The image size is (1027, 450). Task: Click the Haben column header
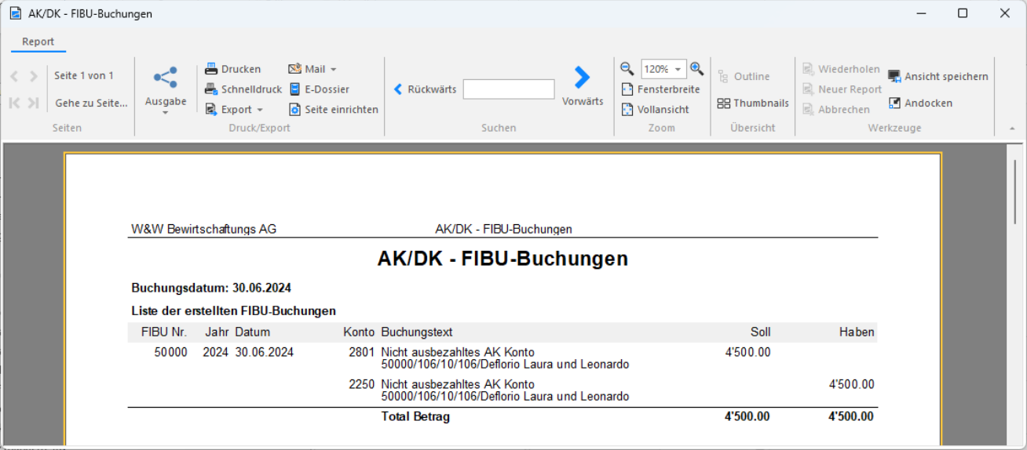pyautogui.click(x=857, y=332)
